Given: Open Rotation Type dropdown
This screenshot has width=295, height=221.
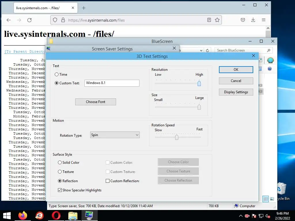Looking at the screenshot, I should point(115,135).
